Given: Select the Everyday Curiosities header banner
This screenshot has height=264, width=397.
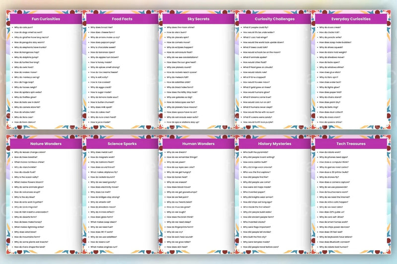Looking at the screenshot, I should (351, 19).
